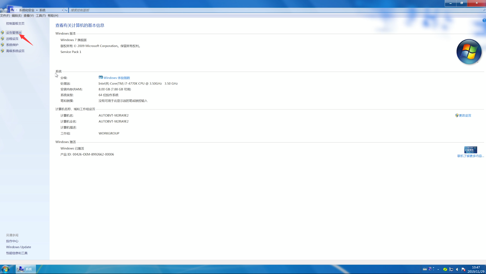Select the 8.00 GB RAM value

[x=115, y=89]
